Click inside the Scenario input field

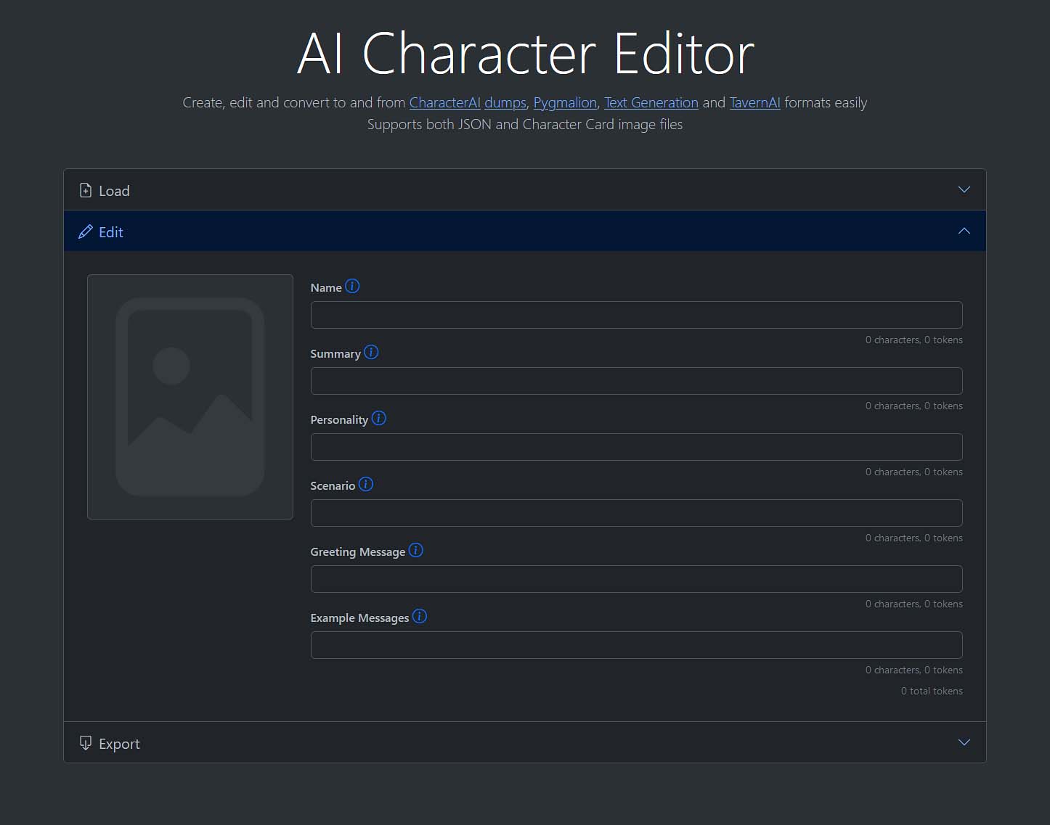[x=636, y=512]
